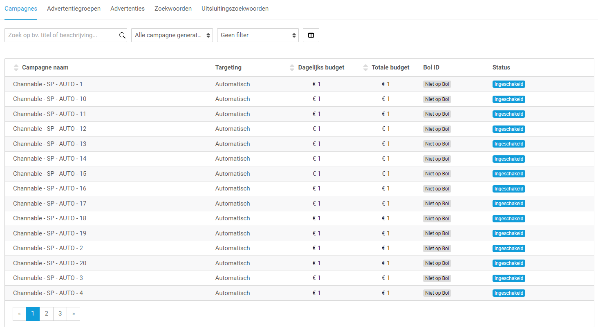Open the Alle campagne generaties dropdown
The height and width of the screenshot is (327, 598).
(172, 35)
